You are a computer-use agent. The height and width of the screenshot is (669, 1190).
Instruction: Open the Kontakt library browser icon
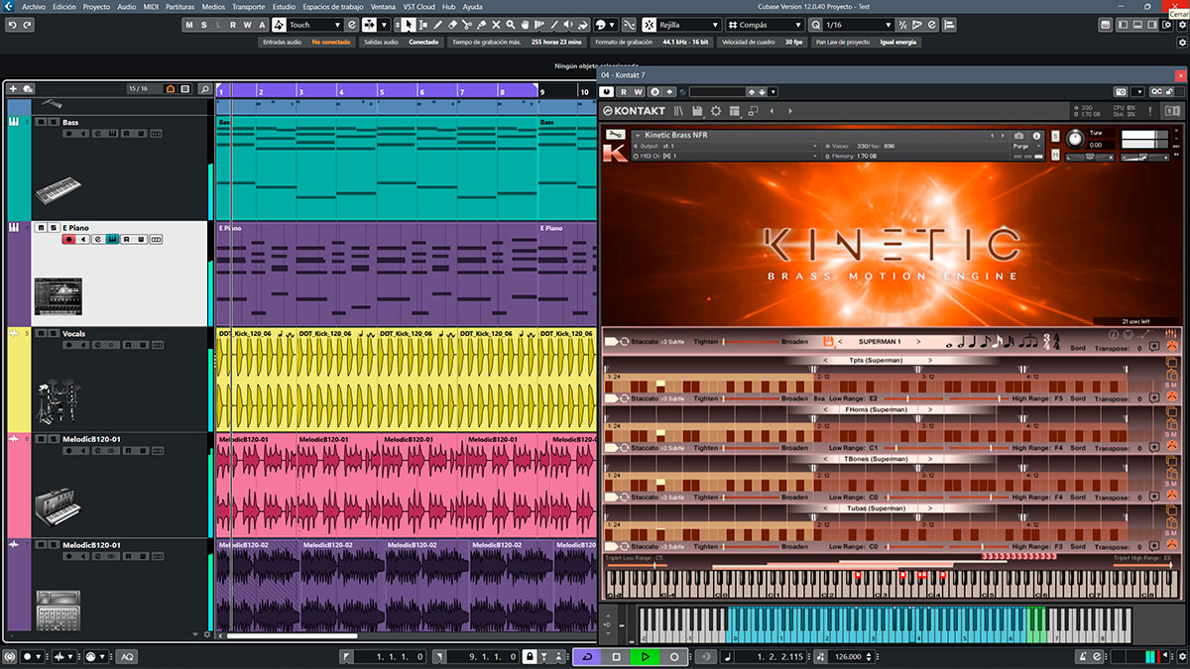click(679, 110)
